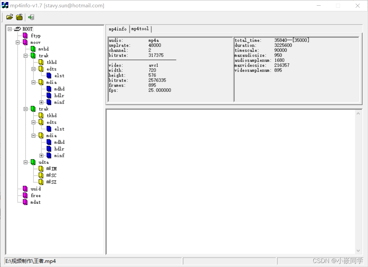Image resolution: width=368 pixels, height=267 pixels.
Task: Select the mvhd label in the tree
Action: point(44,49)
